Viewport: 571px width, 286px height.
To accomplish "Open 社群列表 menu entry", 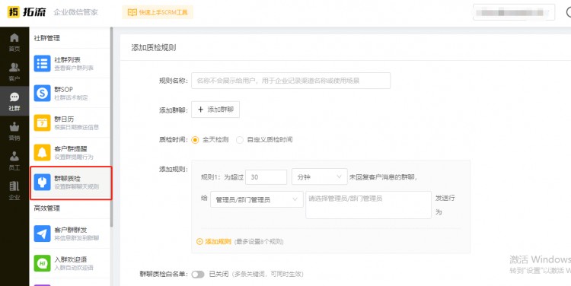I will pyautogui.click(x=69, y=64).
